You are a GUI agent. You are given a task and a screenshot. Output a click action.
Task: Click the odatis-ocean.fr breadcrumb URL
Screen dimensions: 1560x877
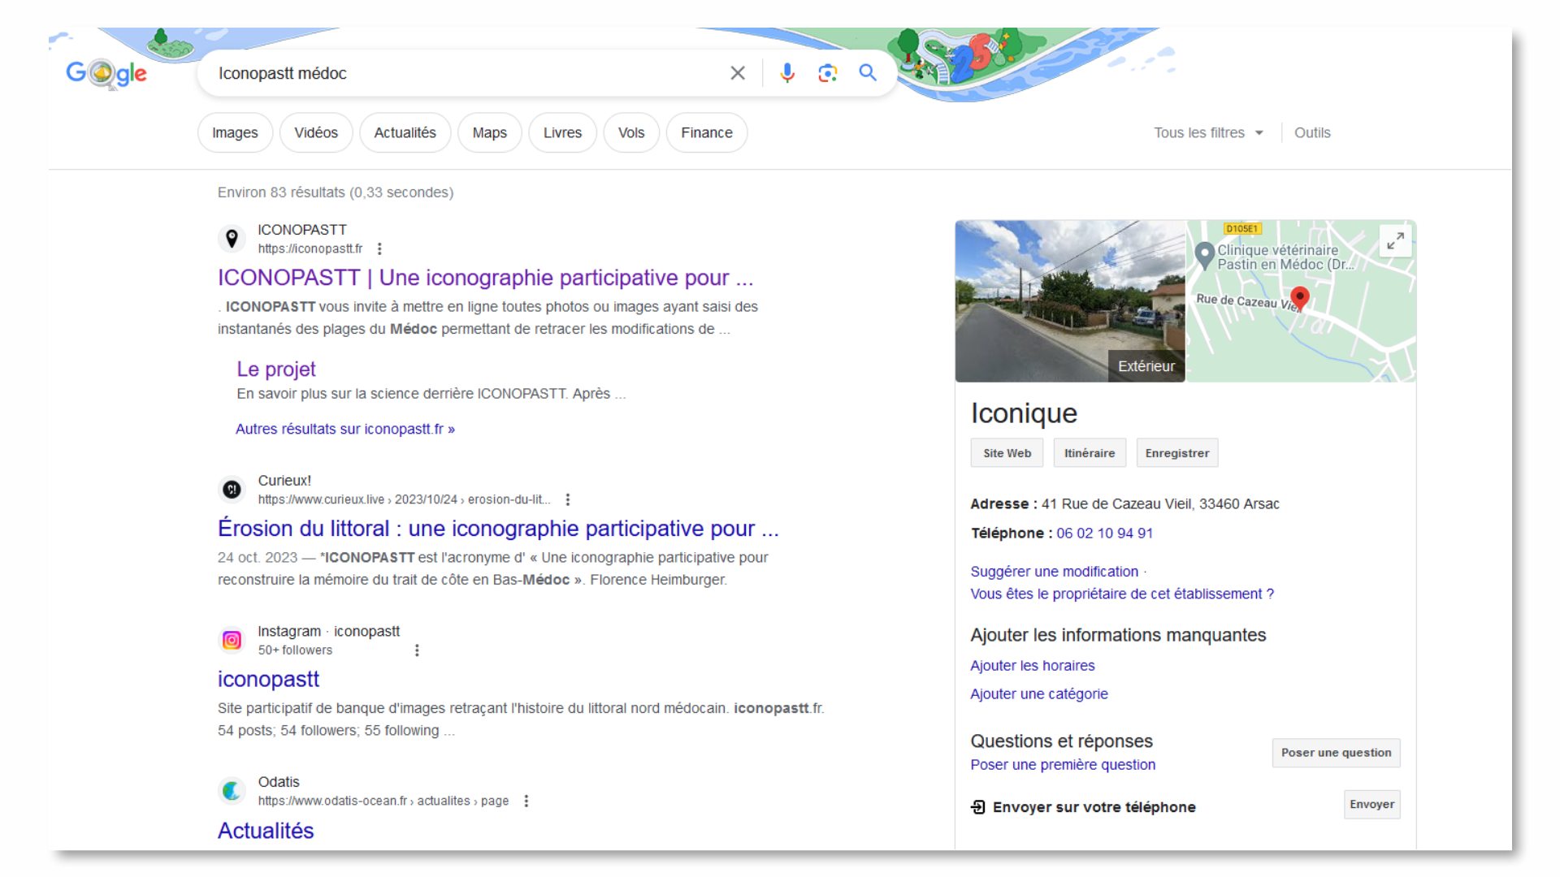(383, 801)
